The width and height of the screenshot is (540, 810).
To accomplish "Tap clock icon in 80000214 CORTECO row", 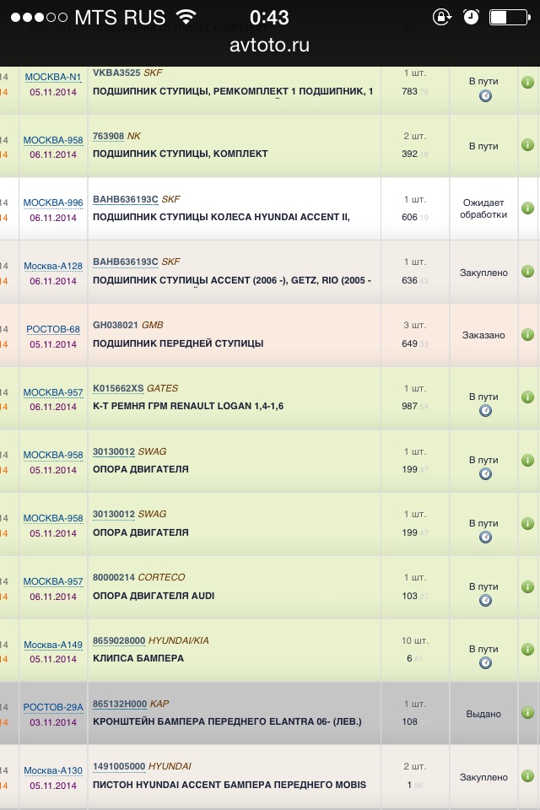I will click(485, 601).
